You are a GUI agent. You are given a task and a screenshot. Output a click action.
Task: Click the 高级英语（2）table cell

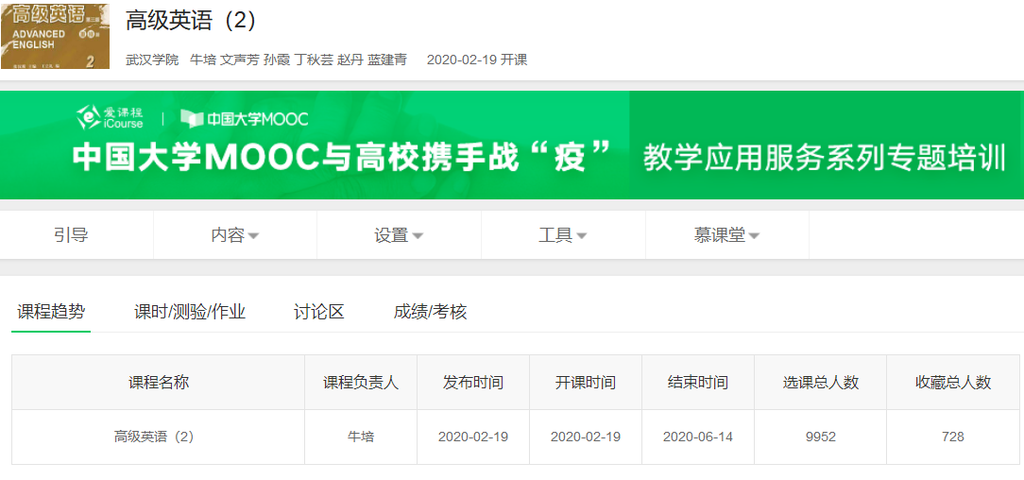point(154,437)
